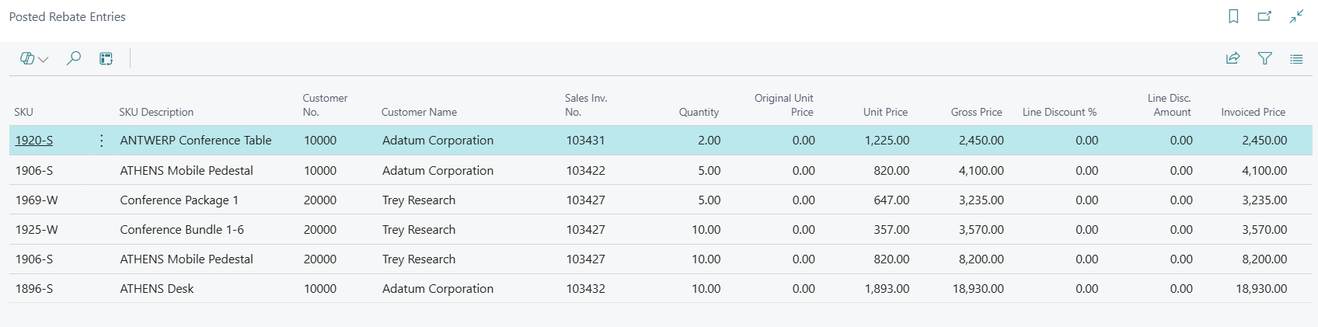1318x327 pixels.
Task: Click the Line Discount % column header
Action: tap(1059, 112)
